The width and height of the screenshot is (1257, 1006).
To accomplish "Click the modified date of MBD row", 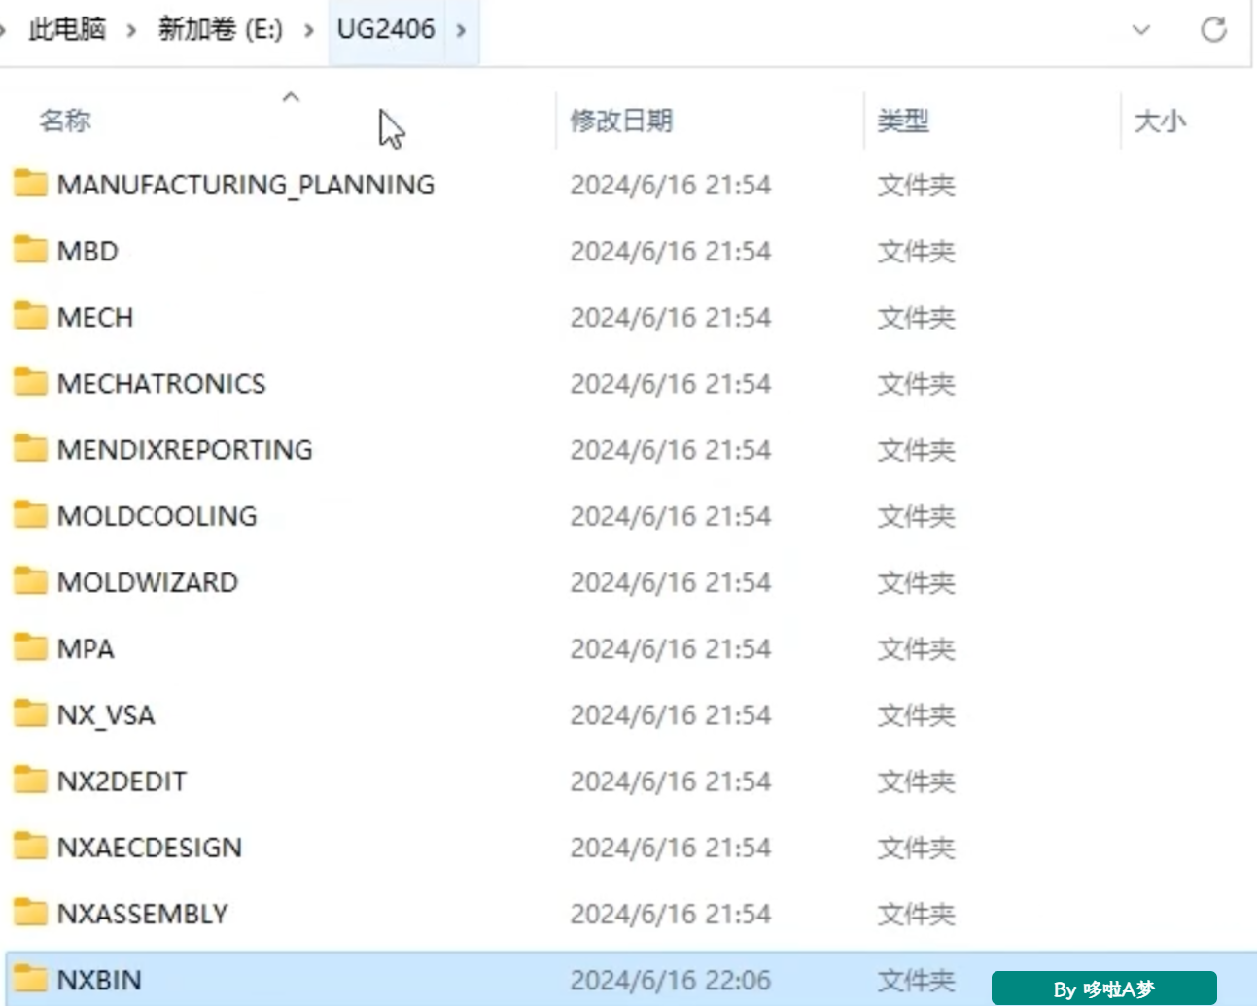I will (671, 251).
